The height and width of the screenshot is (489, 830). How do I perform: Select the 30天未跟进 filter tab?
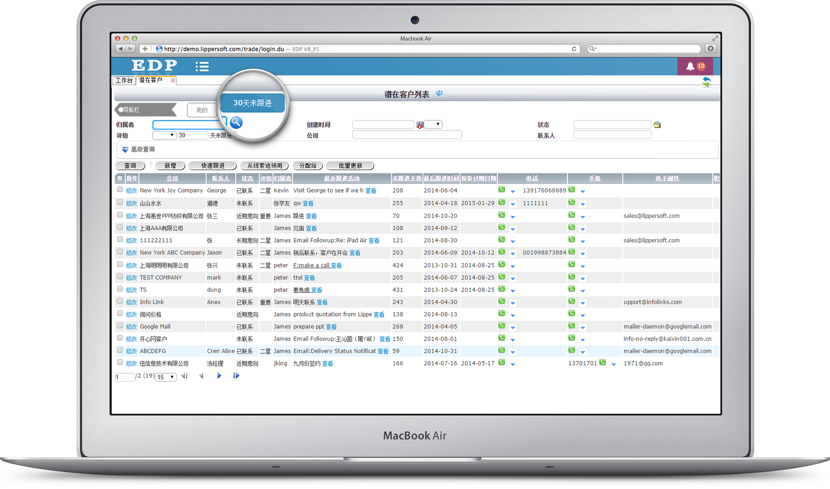click(x=252, y=103)
